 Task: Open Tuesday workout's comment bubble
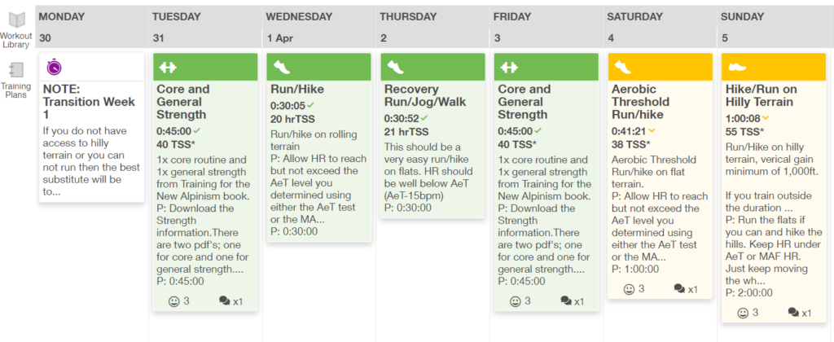coord(226,301)
